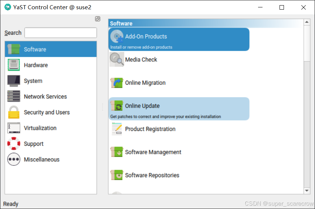The image size is (315, 209).
Task: Click the Online Migration arrow icon
Action: (x=117, y=83)
